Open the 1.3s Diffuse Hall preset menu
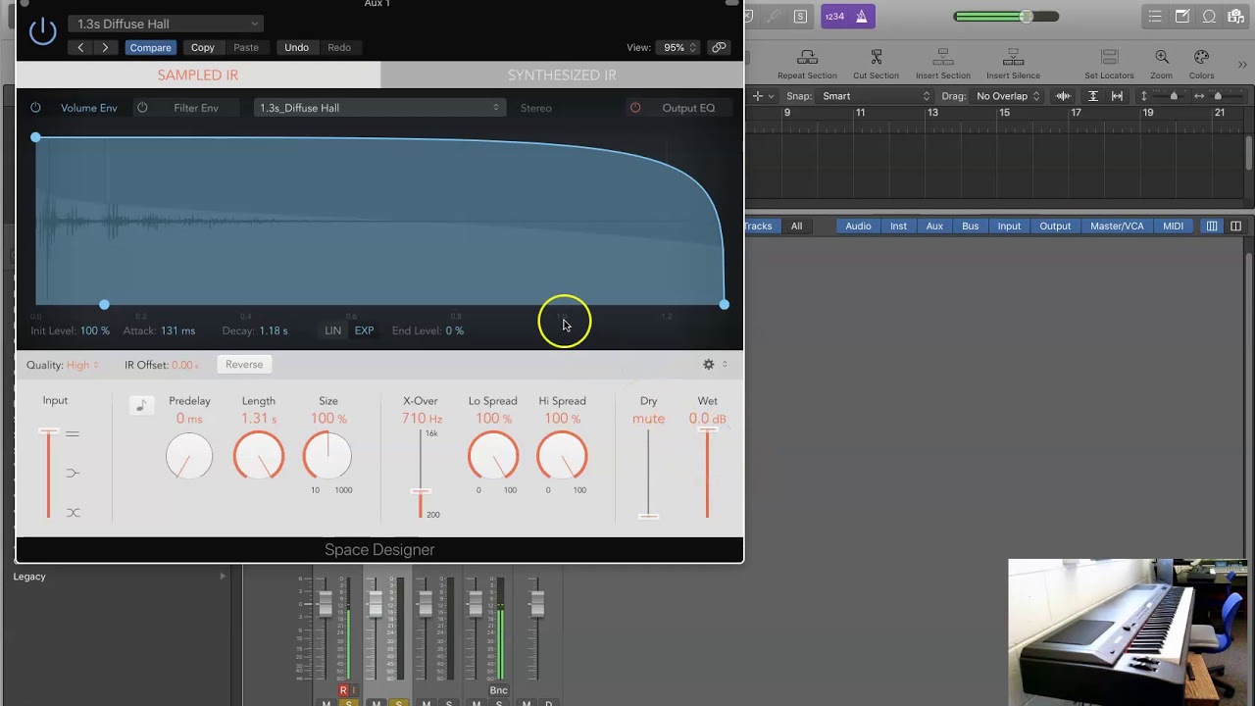 166,24
